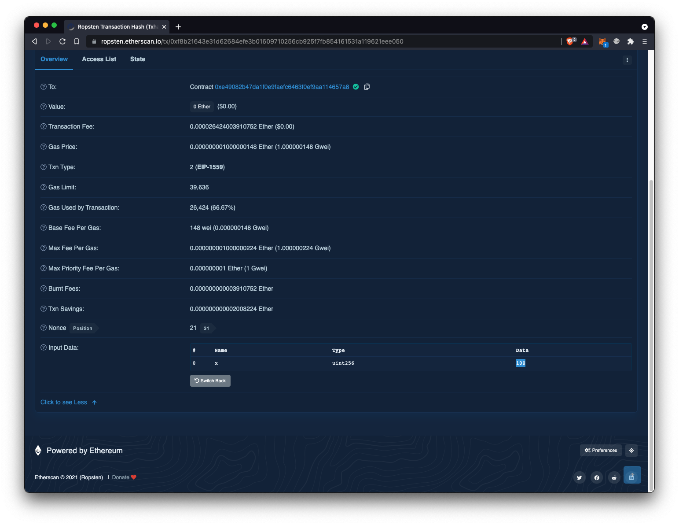The width and height of the screenshot is (679, 525).
Task: Click the help icon beside Txn Type
Action: (44, 167)
